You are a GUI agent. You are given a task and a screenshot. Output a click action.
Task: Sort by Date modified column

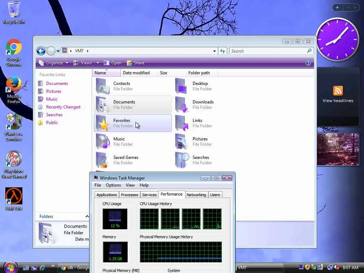click(139, 73)
